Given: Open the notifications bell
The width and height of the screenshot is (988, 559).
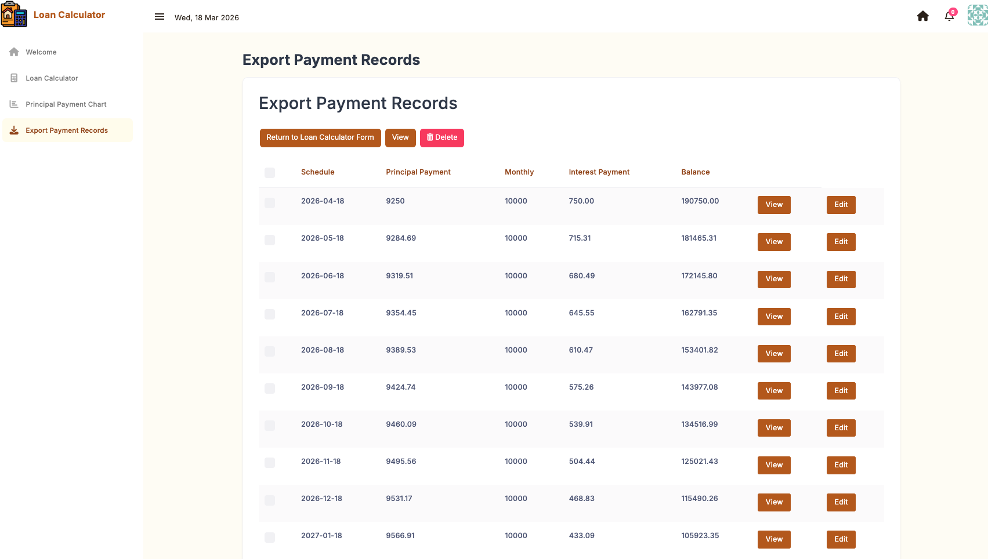Looking at the screenshot, I should pos(949,16).
